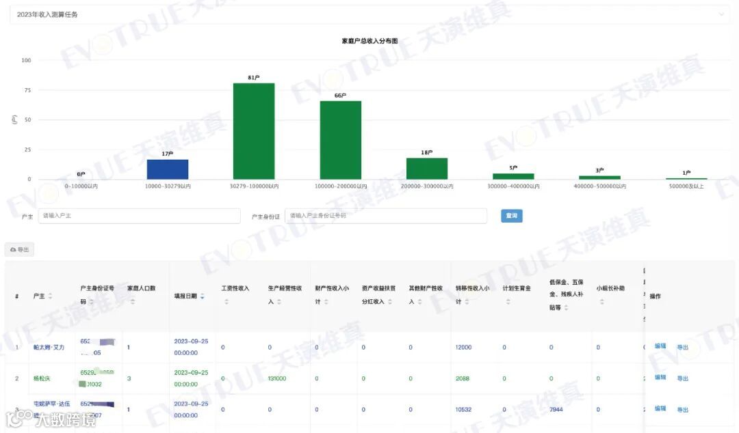
Task: Click 填报日期 column header text
Action: coord(185,296)
